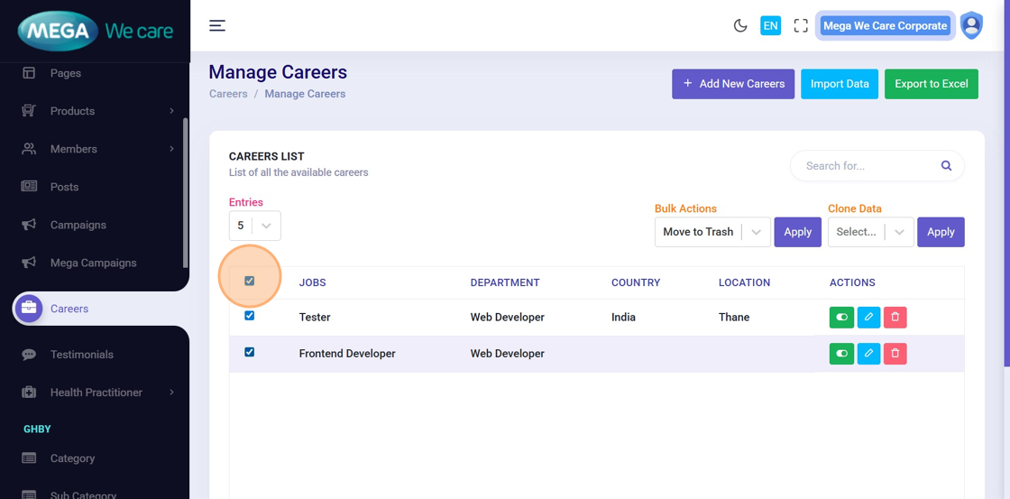
Task: Edit the Frontend Developer career entry
Action: 868,354
